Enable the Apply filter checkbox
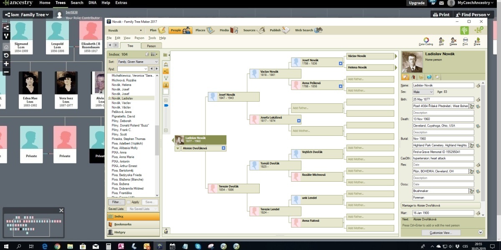The height and width of the screenshot is (250, 501). pyautogui.click(x=129, y=202)
